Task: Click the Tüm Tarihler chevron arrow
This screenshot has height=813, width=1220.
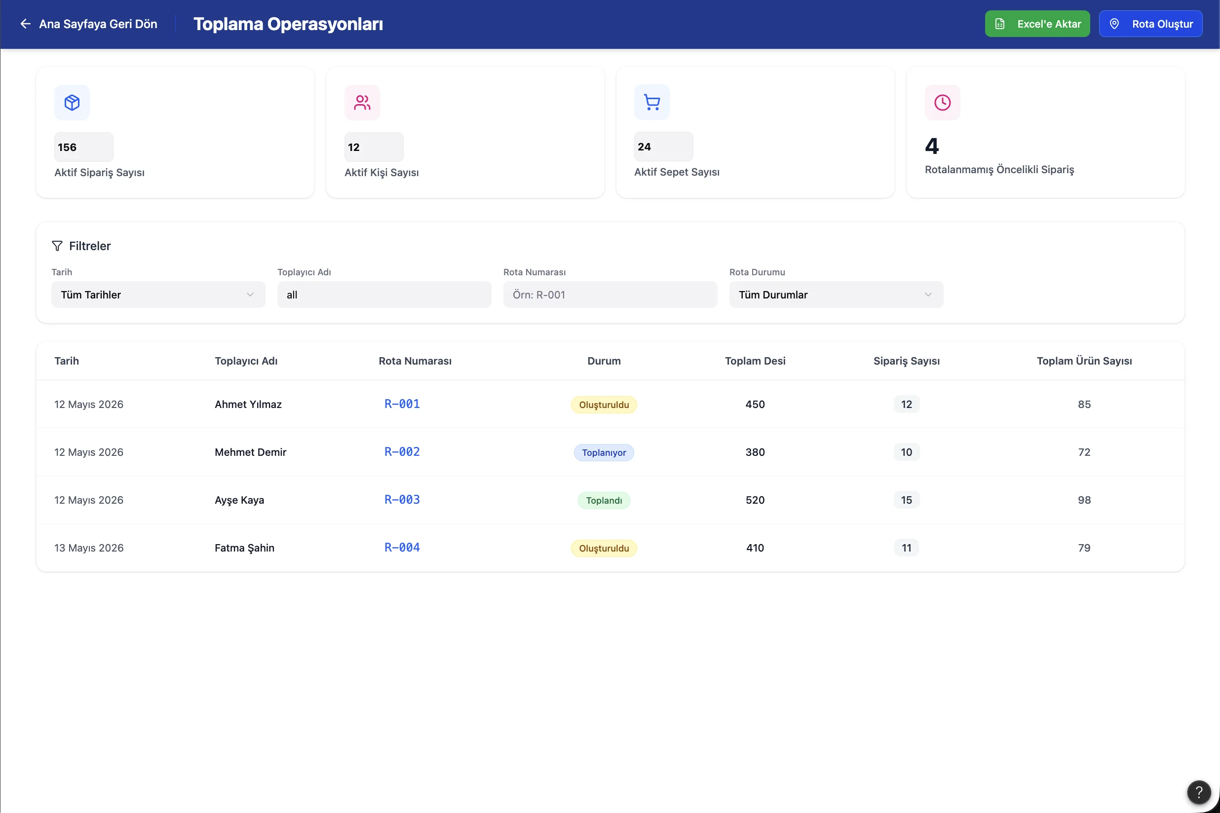Action: coord(250,295)
